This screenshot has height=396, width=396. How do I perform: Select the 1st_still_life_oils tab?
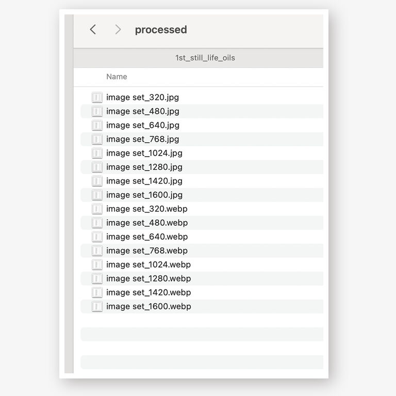click(x=205, y=58)
